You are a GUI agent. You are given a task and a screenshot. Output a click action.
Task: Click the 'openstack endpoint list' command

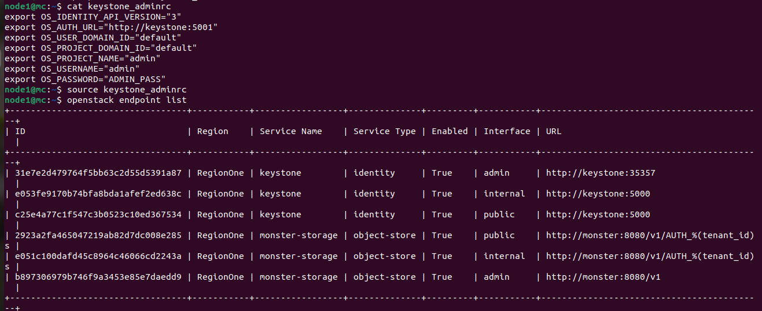coord(127,100)
